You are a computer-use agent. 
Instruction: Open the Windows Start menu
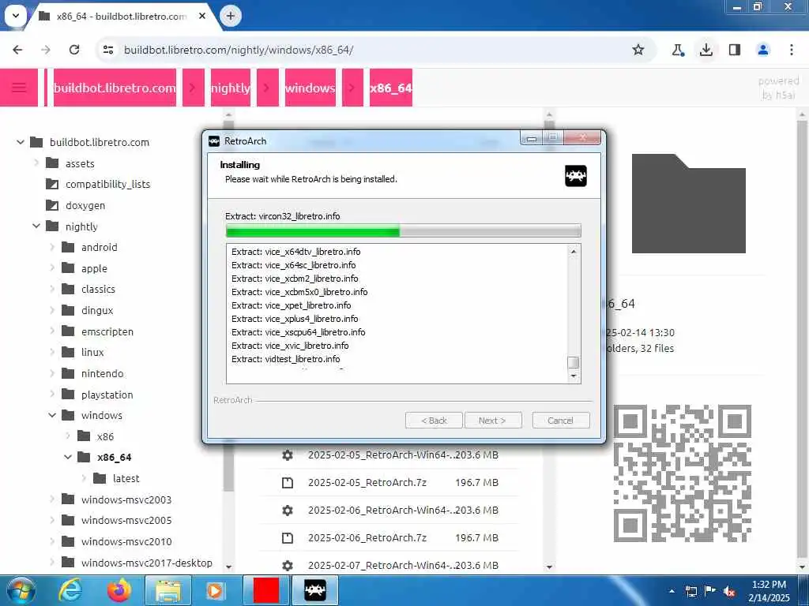point(20,591)
